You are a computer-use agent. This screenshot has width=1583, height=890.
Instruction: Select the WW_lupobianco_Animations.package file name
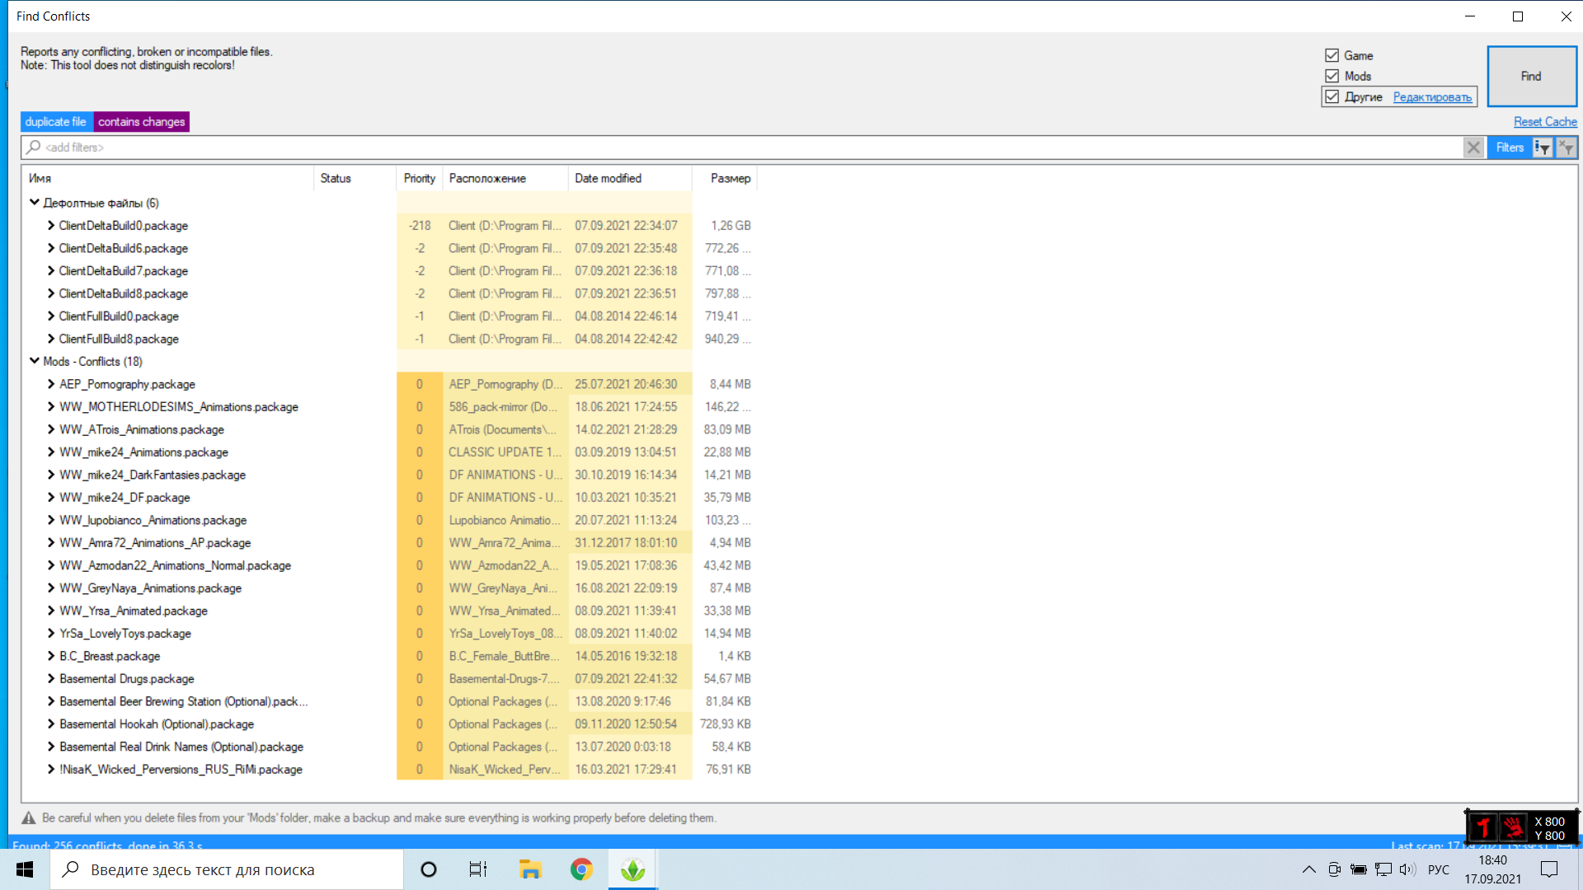[x=153, y=520]
